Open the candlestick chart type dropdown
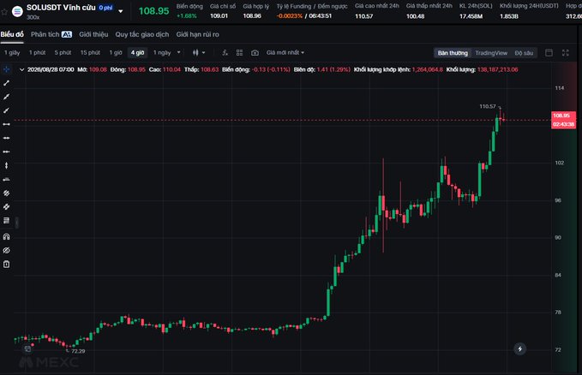This screenshot has width=582, height=375. click(x=199, y=53)
